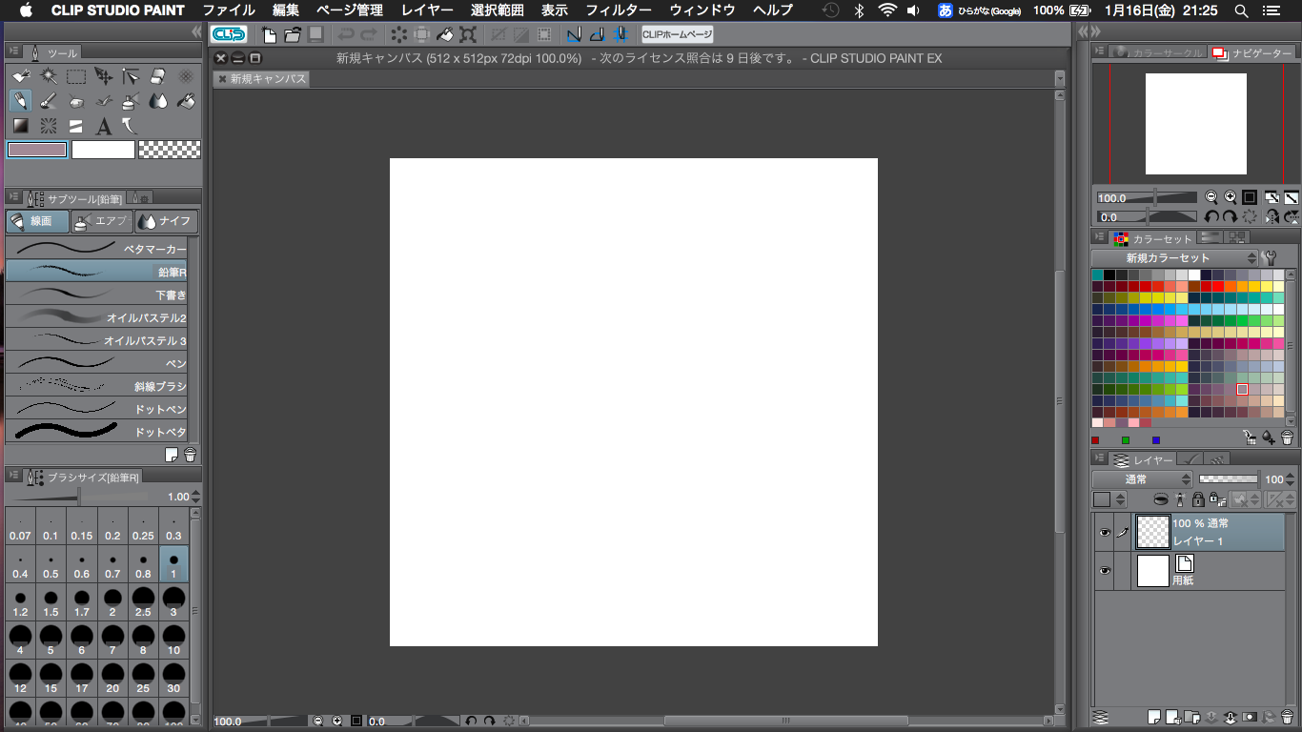Viewport: 1302px width, 732px height.
Task: Choose the Gradient tool in tool palette
Action: (20, 126)
